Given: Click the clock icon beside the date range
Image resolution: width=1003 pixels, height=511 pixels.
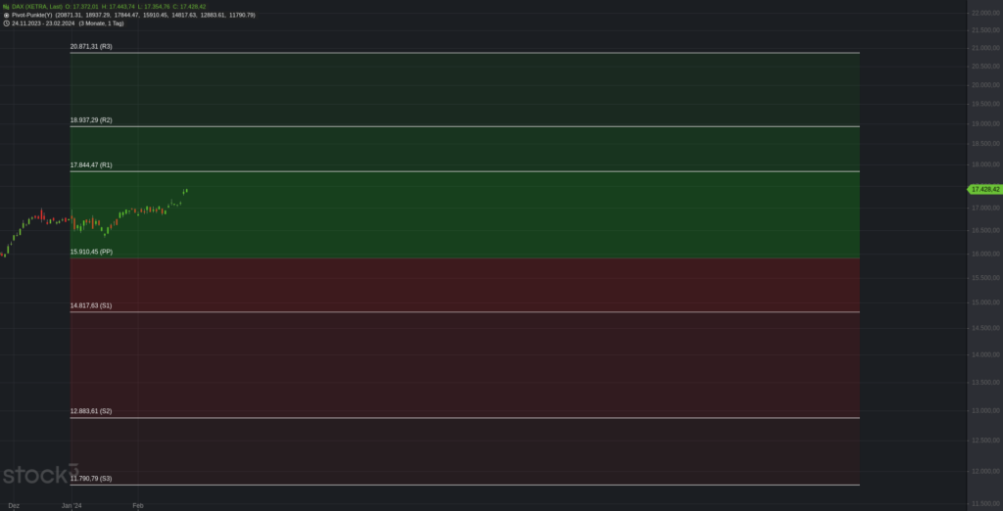Looking at the screenshot, I should tap(6, 23).
